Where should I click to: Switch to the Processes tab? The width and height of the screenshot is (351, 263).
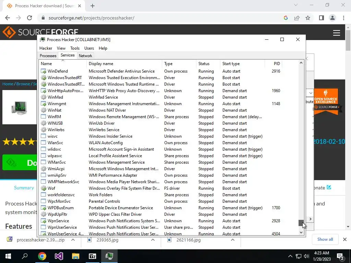pyautogui.click(x=48, y=56)
